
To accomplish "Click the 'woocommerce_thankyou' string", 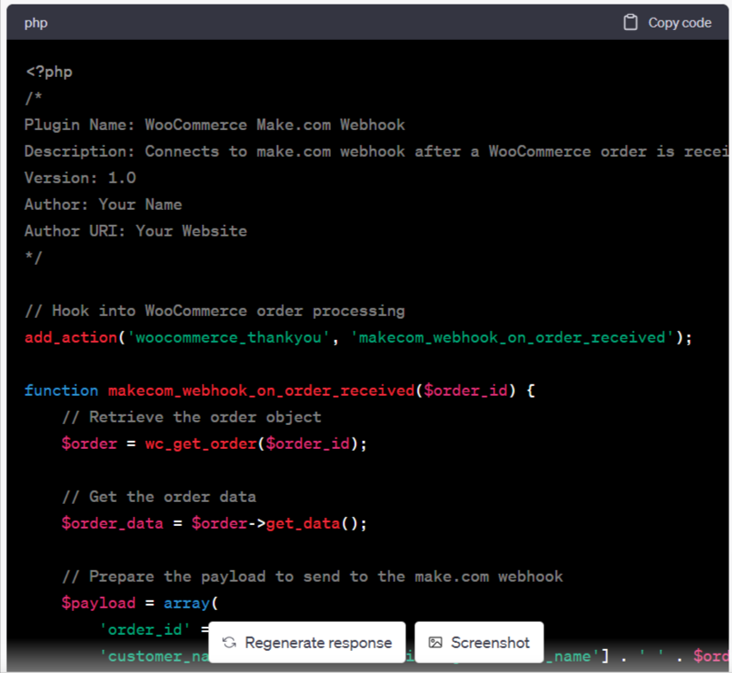I will tap(228, 337).
